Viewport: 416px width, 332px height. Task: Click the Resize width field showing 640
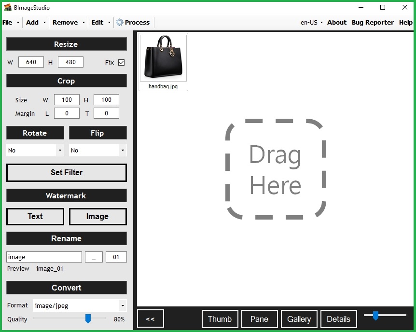coord(31,62)
